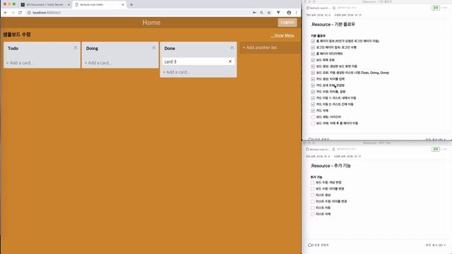The height and width of the screenshot is (254, 452).
Task: Open the site info icon beside localhost
Action: [x=29, y=13]
